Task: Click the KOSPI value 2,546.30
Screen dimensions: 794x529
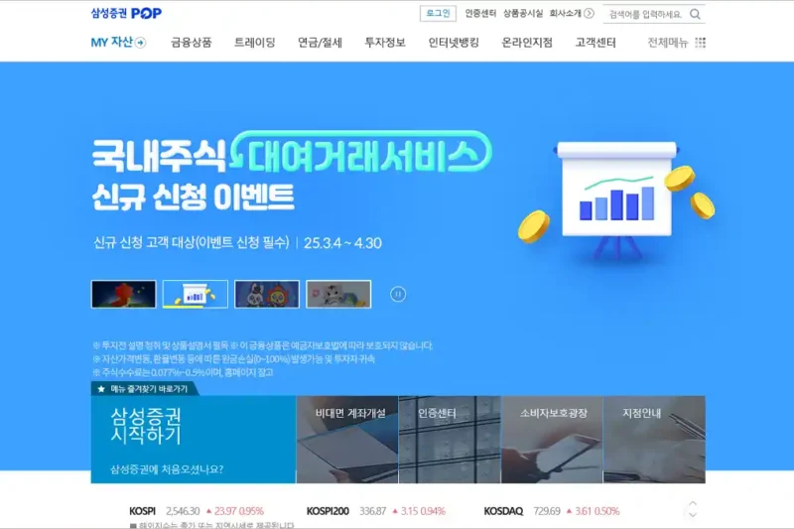Action: 183,511
